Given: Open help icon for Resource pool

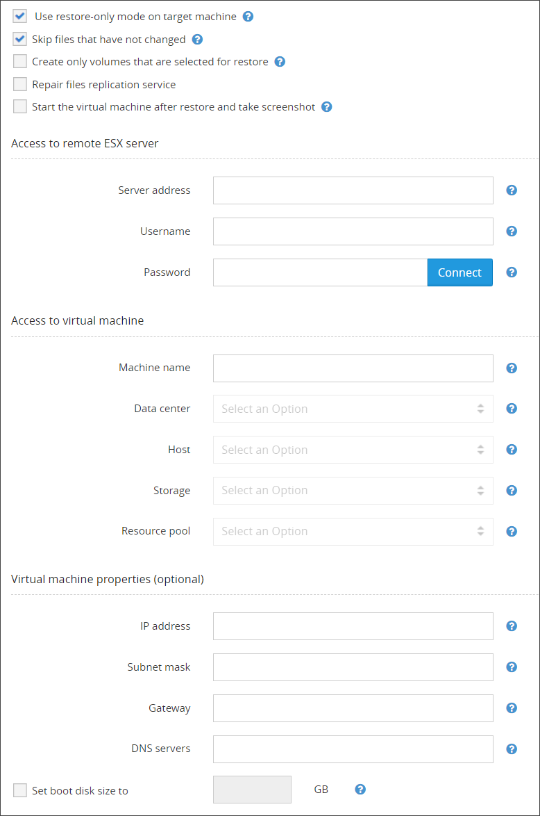Looking at the screenshot, I should (512, 532).
